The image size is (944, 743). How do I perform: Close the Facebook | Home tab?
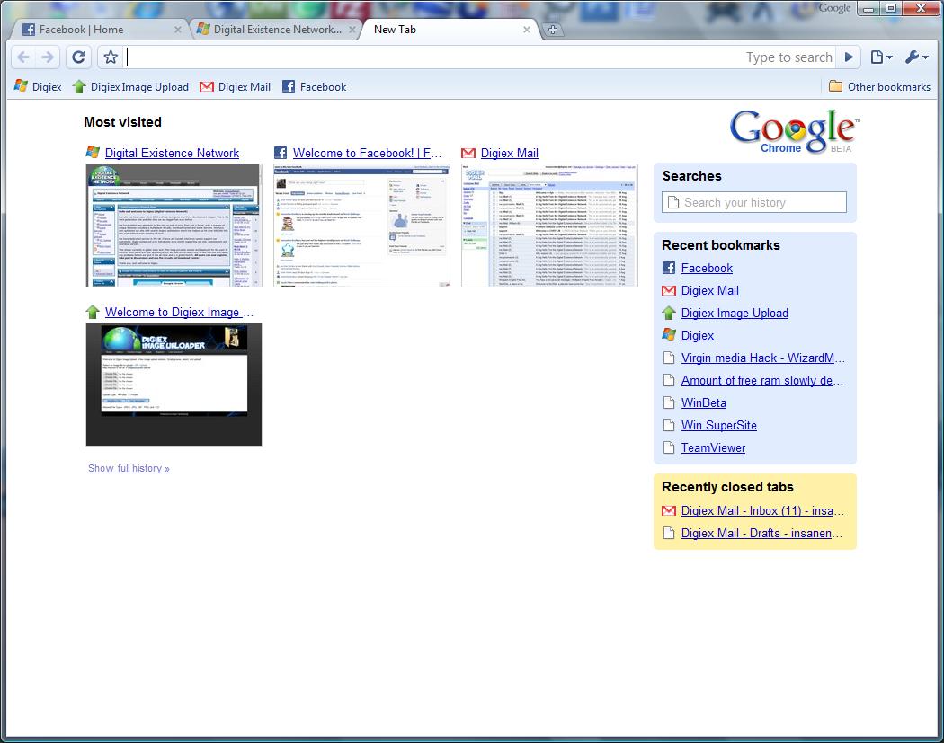point(178,30)
